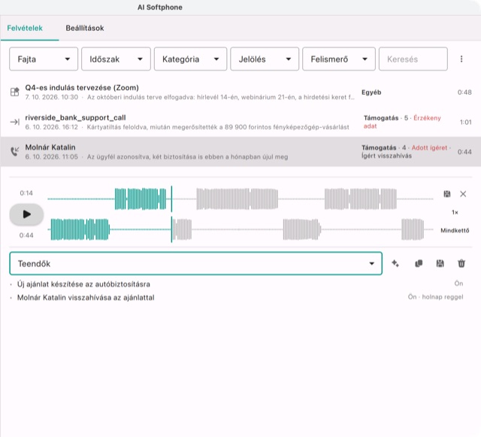Click task Új ajánlat készítése az autóbiztosításra
Image resolution: width=481 pixels, height=437 pixels.
pos(83,284)
